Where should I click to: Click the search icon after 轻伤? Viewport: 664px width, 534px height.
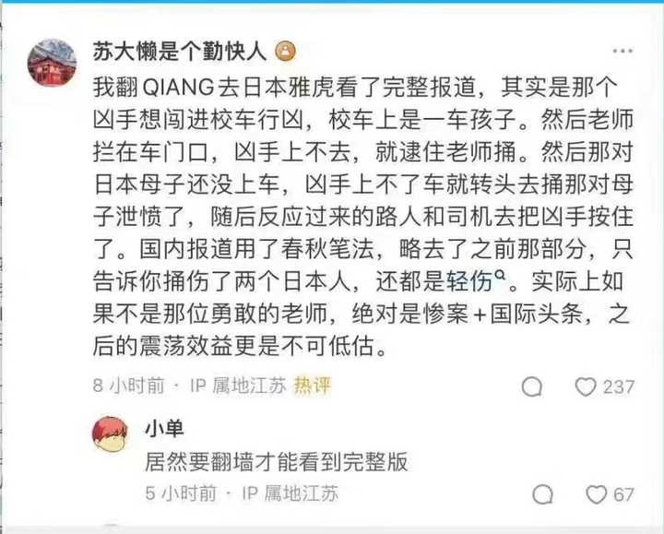pyautogui.click(x=501, y=276)
